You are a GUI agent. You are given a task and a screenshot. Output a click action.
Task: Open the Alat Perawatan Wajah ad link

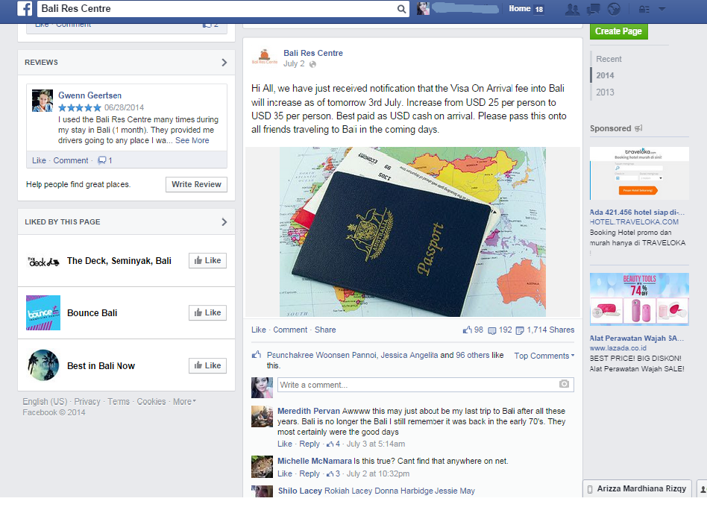coord(637,339)
